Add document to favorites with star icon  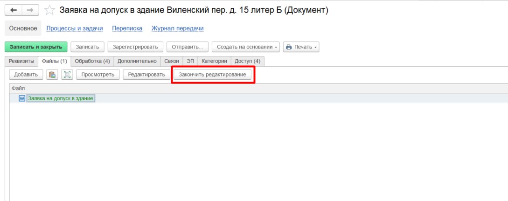[x=49, y=10]
